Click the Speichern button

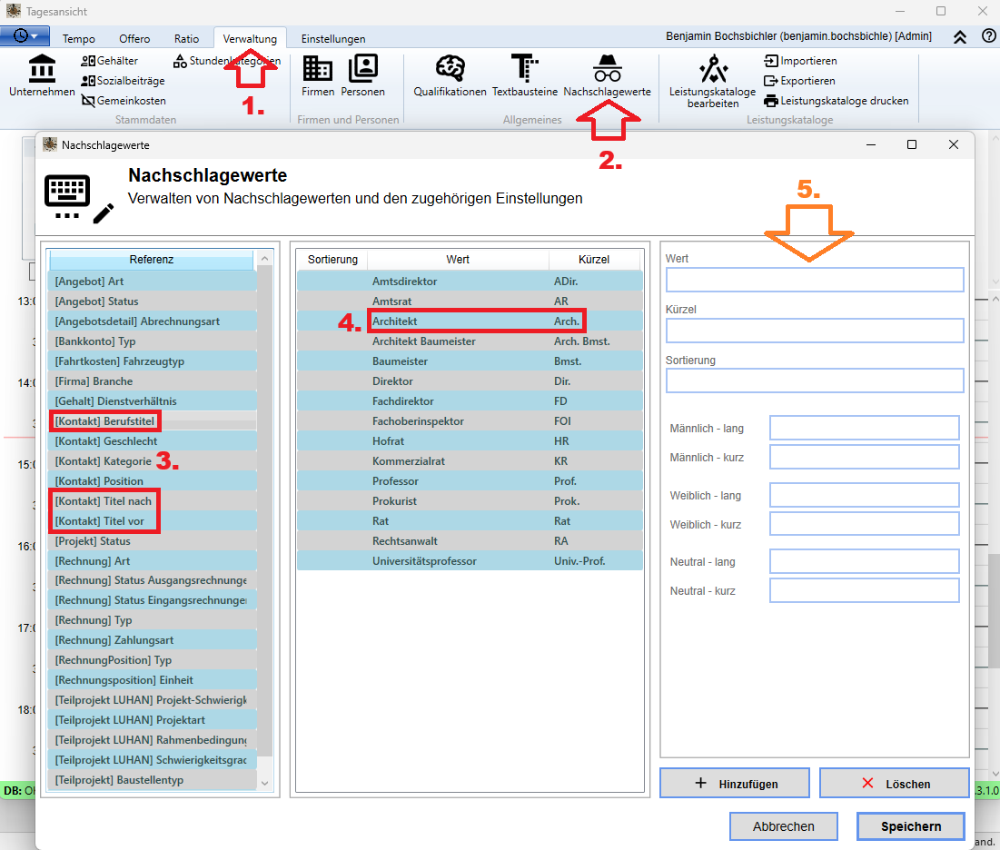911,826
